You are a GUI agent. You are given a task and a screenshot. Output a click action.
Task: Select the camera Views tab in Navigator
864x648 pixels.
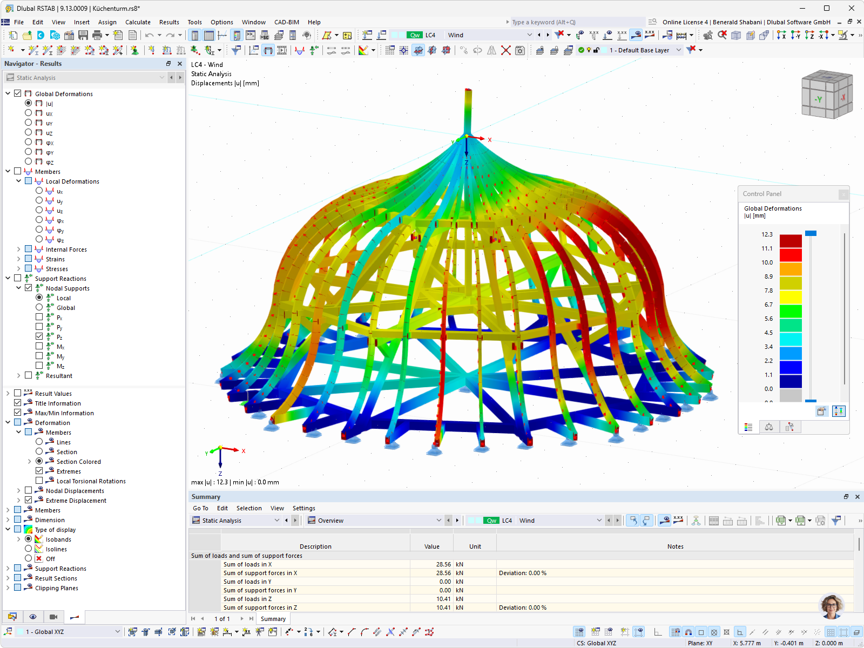pyautogui.click(x=53, y=617)
